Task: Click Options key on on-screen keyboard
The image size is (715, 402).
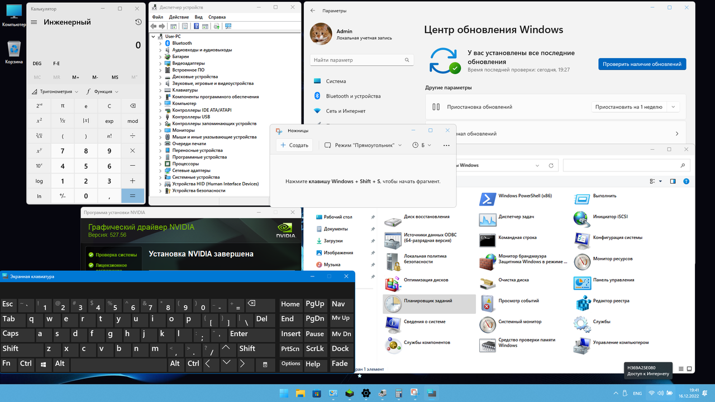Action: pos(290,364)
